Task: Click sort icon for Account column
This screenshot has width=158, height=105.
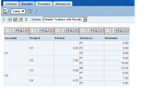Action: click(x=7, y=30)
